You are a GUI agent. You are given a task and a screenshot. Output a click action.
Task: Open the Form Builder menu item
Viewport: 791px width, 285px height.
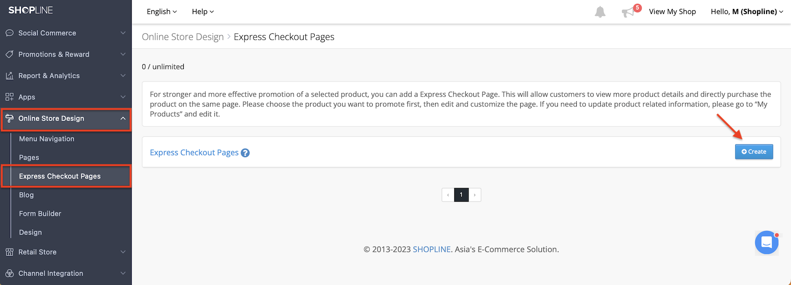40,214
